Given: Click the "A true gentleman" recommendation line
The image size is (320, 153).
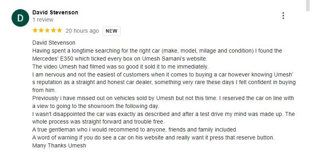Looking at the screenshot, I should click(x=135, y=129).
